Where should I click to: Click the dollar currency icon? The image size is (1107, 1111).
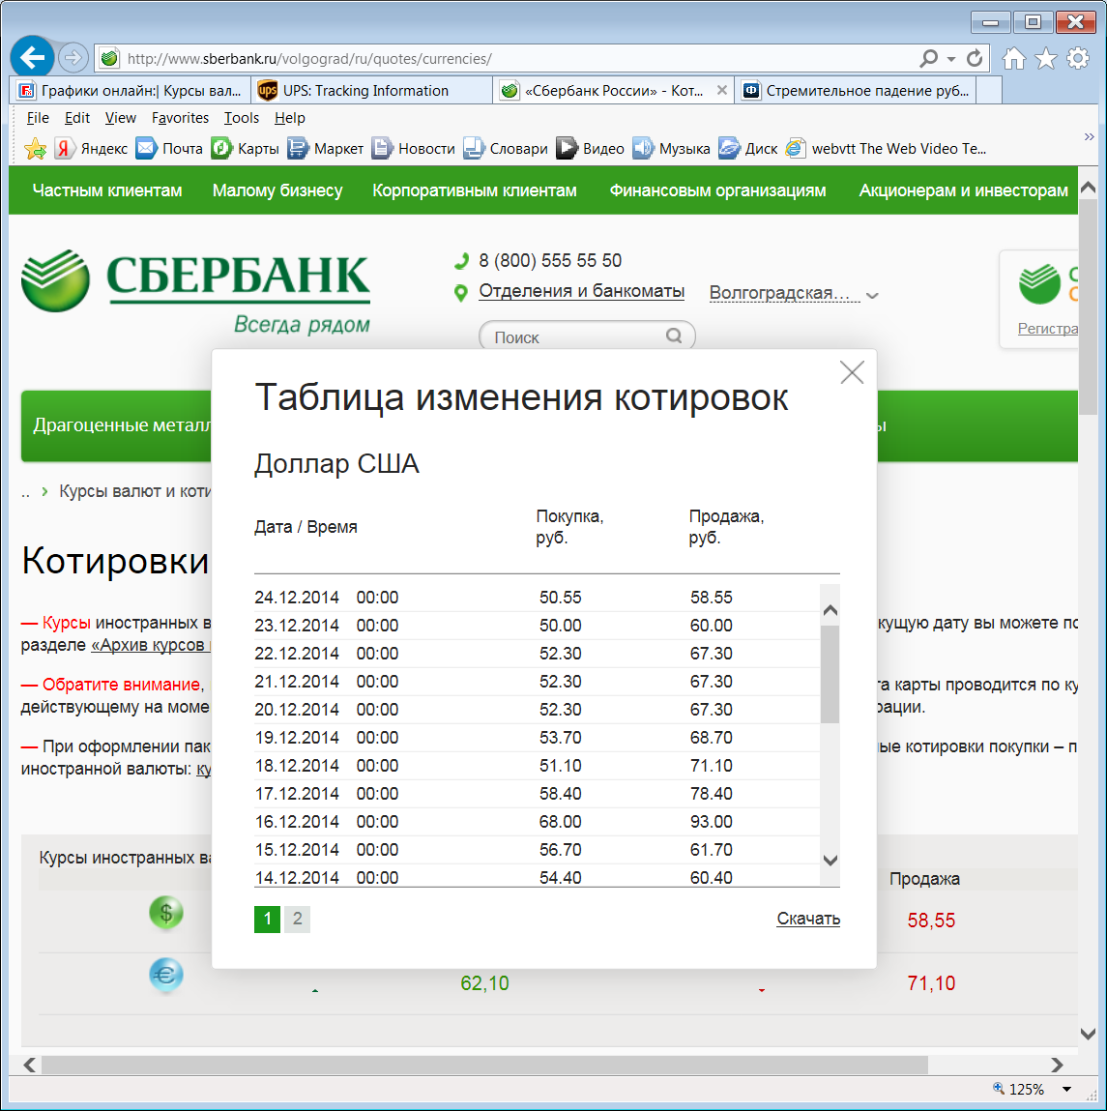pyautogui.click(x=165, y=913)
